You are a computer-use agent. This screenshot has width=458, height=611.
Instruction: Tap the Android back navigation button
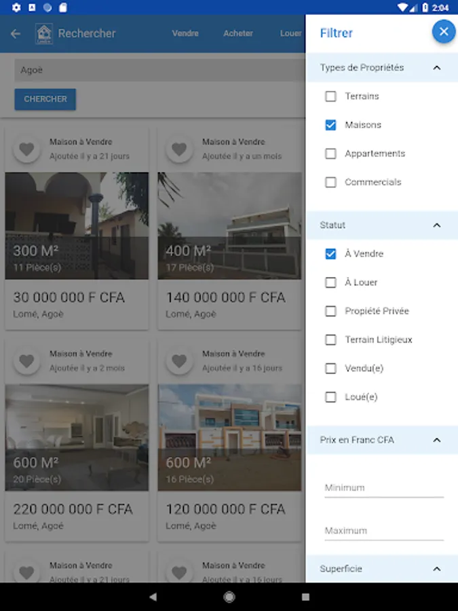pos(153,597)
